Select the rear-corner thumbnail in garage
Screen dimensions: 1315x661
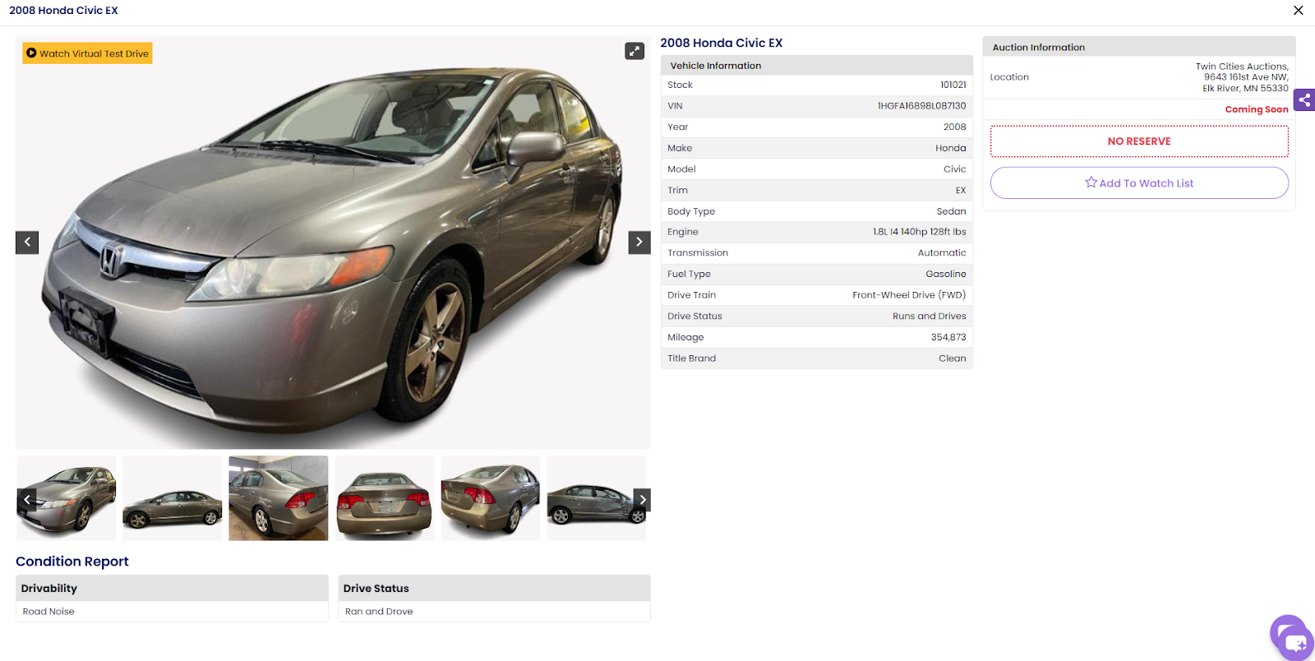point(279,498)
